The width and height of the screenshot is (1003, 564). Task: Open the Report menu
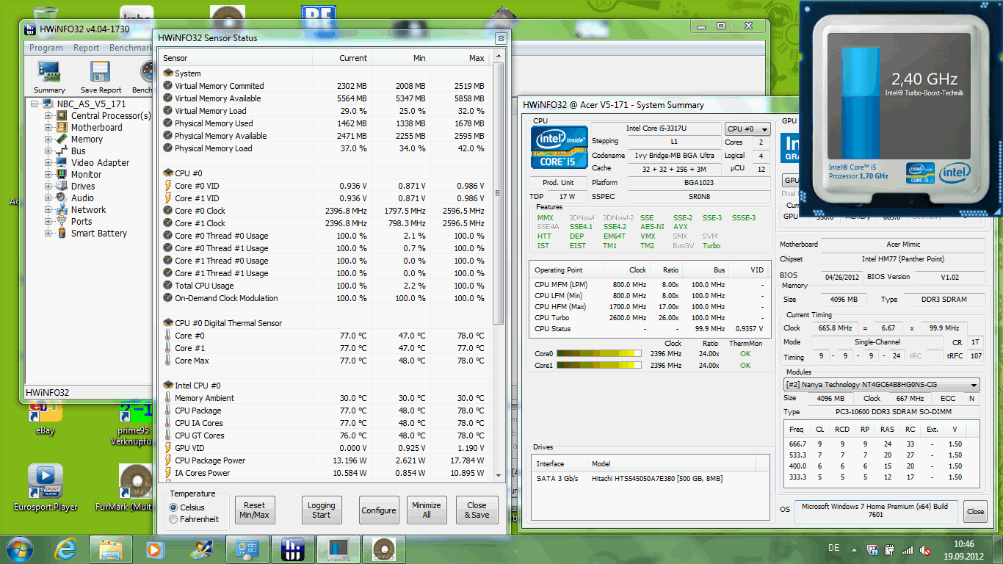coord(86,48)
